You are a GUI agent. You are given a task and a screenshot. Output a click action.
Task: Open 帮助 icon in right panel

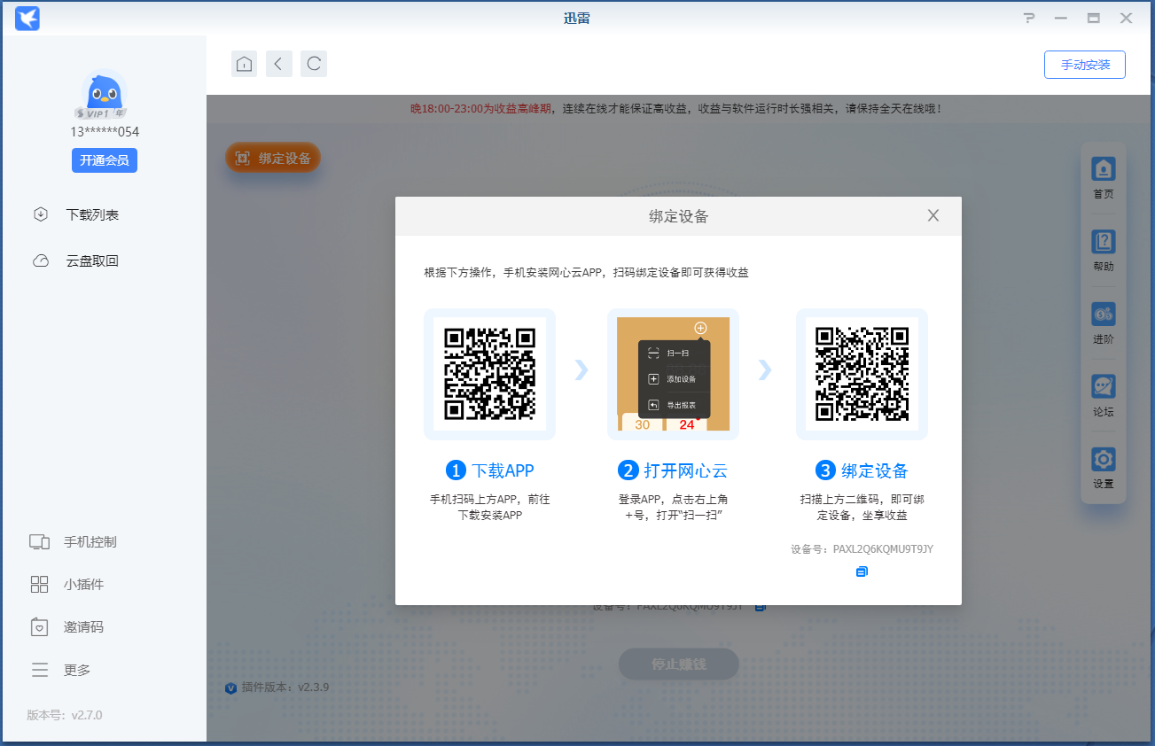[1104, 242]
